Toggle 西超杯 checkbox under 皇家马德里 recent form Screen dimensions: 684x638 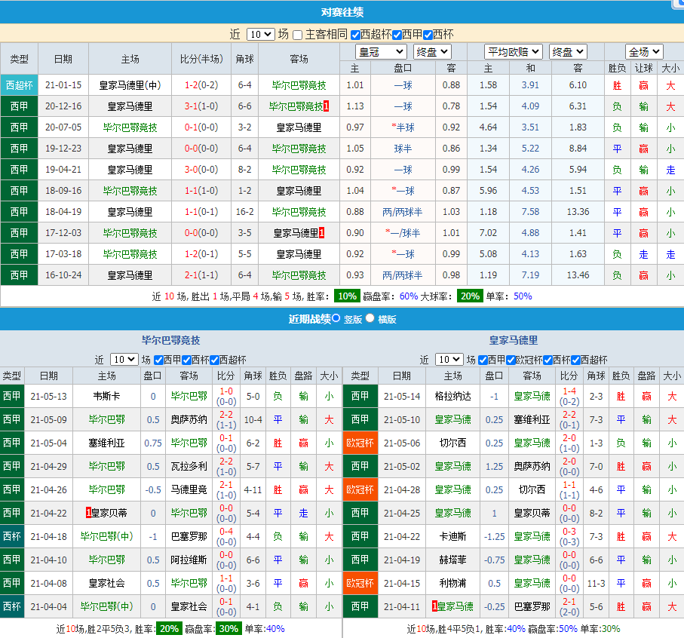point(576,360)
